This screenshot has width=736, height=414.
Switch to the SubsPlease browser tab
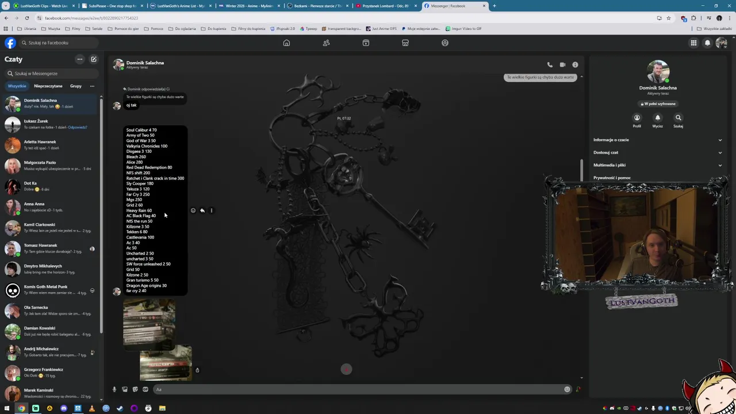[112, 6]
